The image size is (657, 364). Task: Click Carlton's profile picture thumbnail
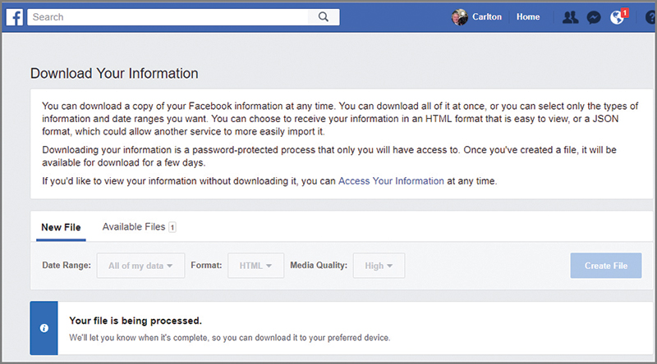[460, 17]
